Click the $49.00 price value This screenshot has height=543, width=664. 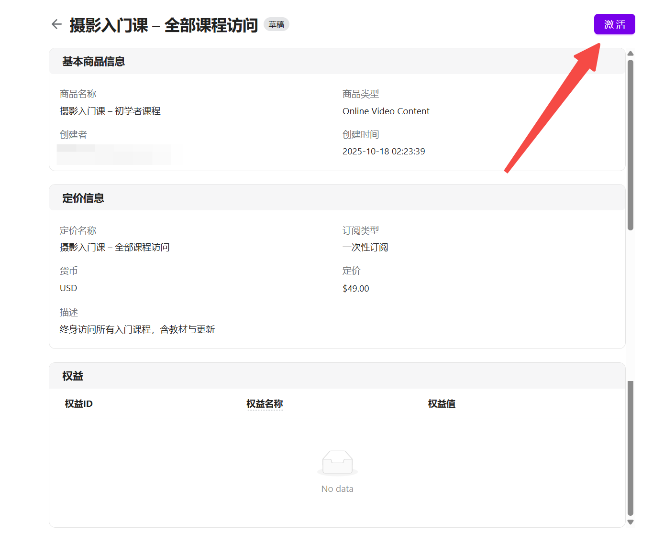(x=356, y=289)
